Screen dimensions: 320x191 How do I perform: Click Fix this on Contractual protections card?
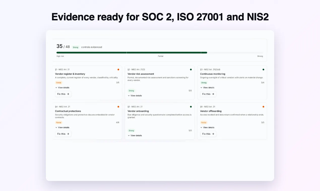coord(63,134)
